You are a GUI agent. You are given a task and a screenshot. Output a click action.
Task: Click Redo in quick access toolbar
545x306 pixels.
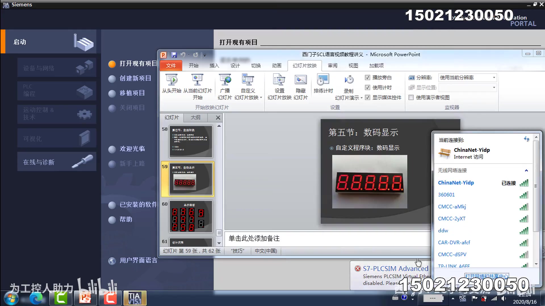click(196, 55)
